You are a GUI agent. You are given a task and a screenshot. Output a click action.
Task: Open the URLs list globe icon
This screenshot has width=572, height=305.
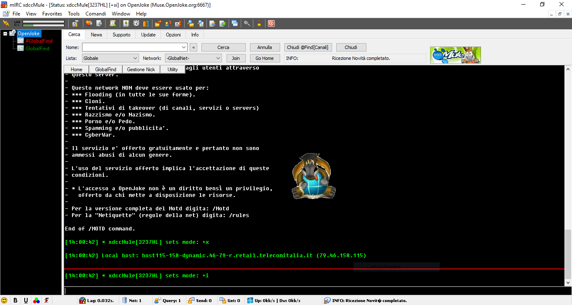(x=223, y=23)
